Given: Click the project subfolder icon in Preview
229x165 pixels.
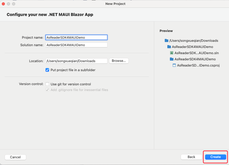Looking at the screenshot, I should (x=172, y=59).
